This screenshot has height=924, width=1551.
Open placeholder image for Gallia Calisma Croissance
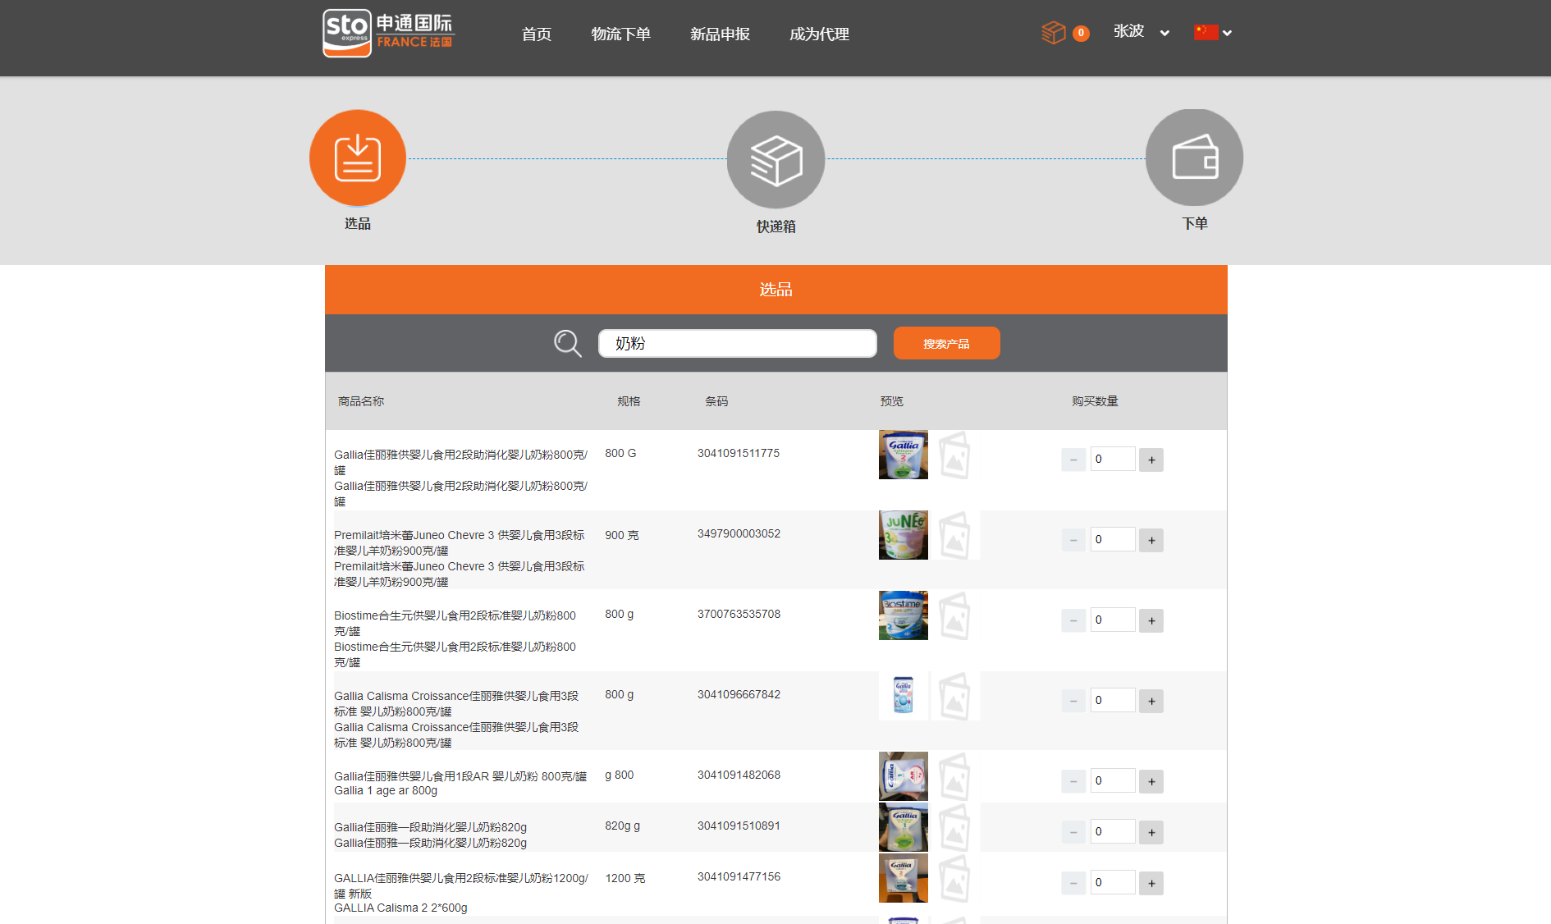pyautogui.click(x=954, y=696)
